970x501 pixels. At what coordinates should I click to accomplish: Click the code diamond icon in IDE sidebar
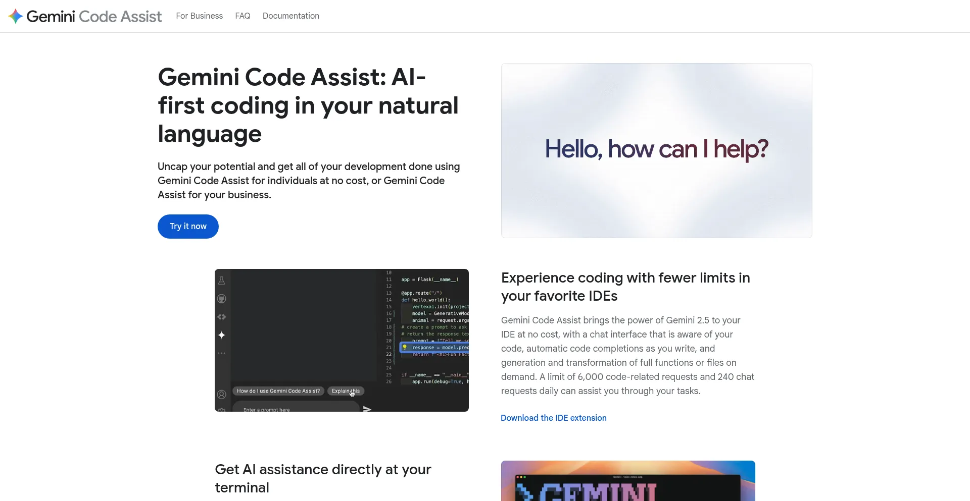pyautogui.click(x=221, y=317)
